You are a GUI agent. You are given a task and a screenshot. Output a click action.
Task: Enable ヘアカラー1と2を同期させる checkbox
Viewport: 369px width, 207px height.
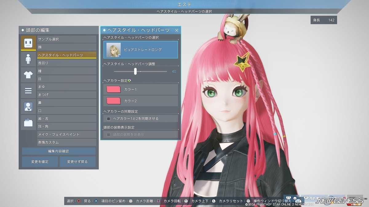coord(108,118)
